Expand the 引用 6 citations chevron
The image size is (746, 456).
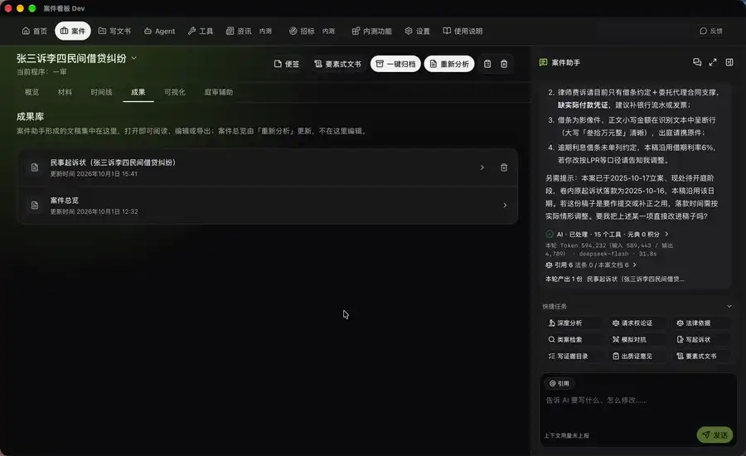634,264
